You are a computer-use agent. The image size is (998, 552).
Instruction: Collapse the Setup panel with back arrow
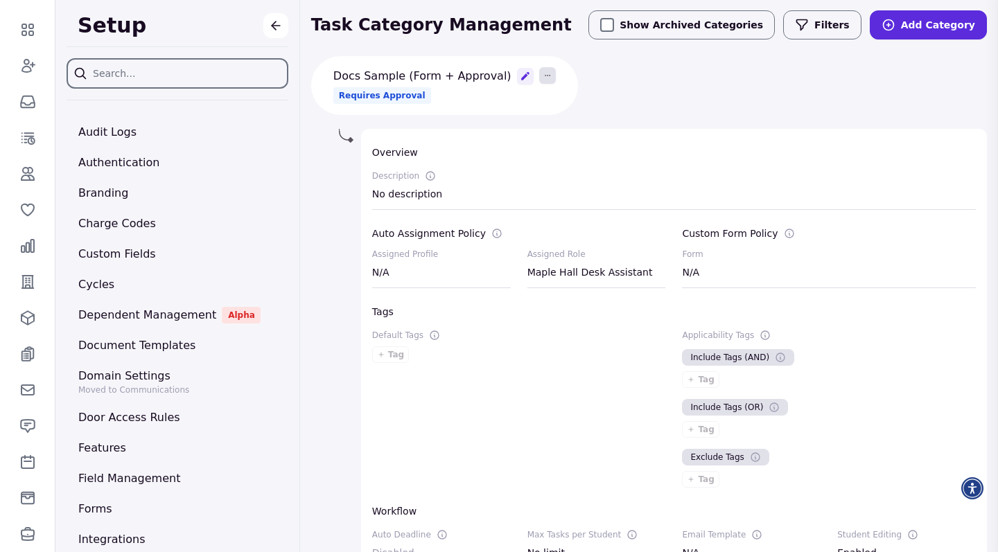click(x=276, y=26)
